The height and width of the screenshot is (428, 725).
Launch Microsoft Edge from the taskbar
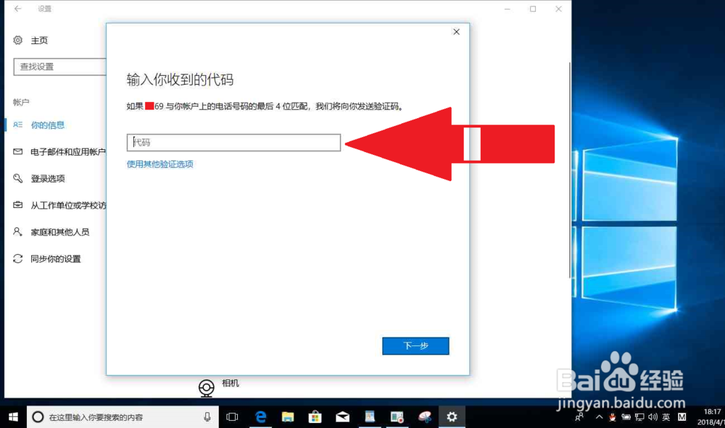click(x=261, y=416)
